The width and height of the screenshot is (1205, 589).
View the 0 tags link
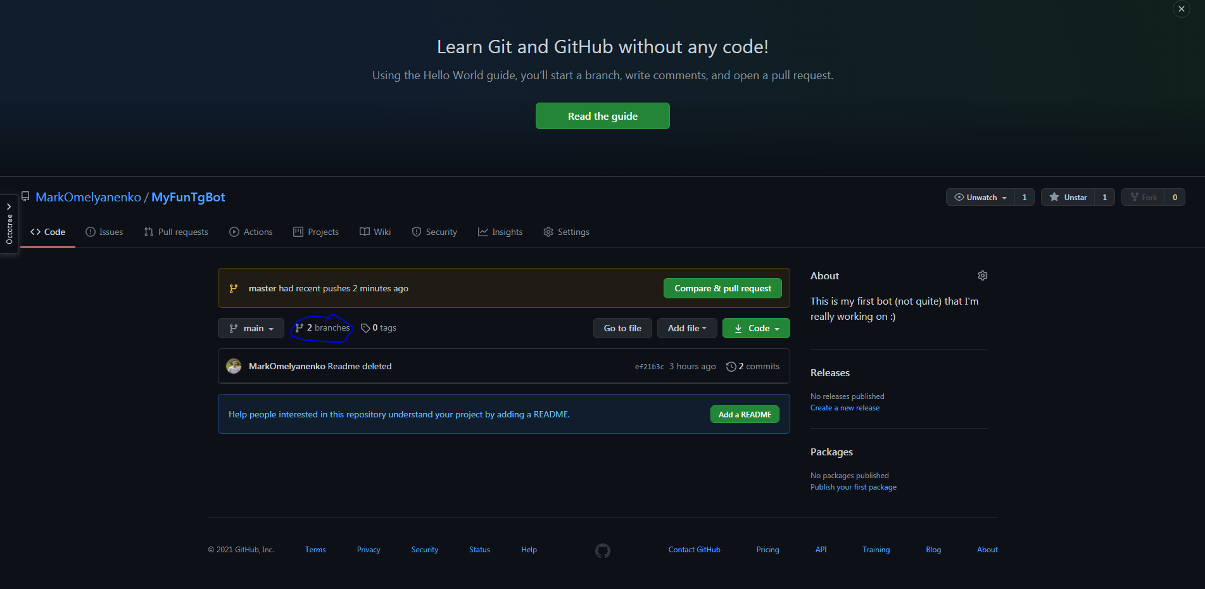379,328
